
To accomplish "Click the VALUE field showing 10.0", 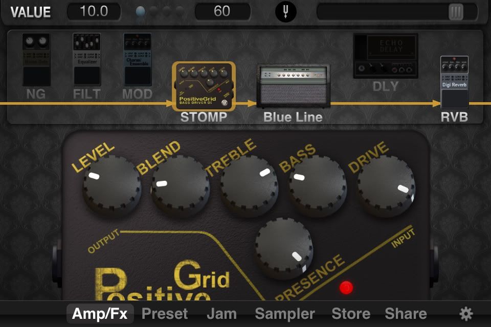I will [x=94, y=12].
